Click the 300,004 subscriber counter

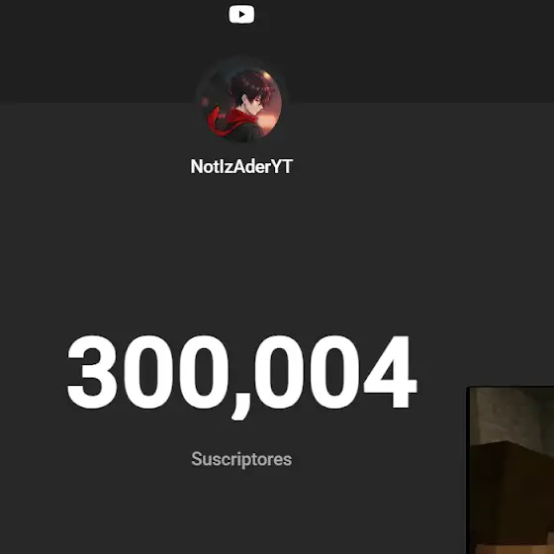tap(242, 376)
